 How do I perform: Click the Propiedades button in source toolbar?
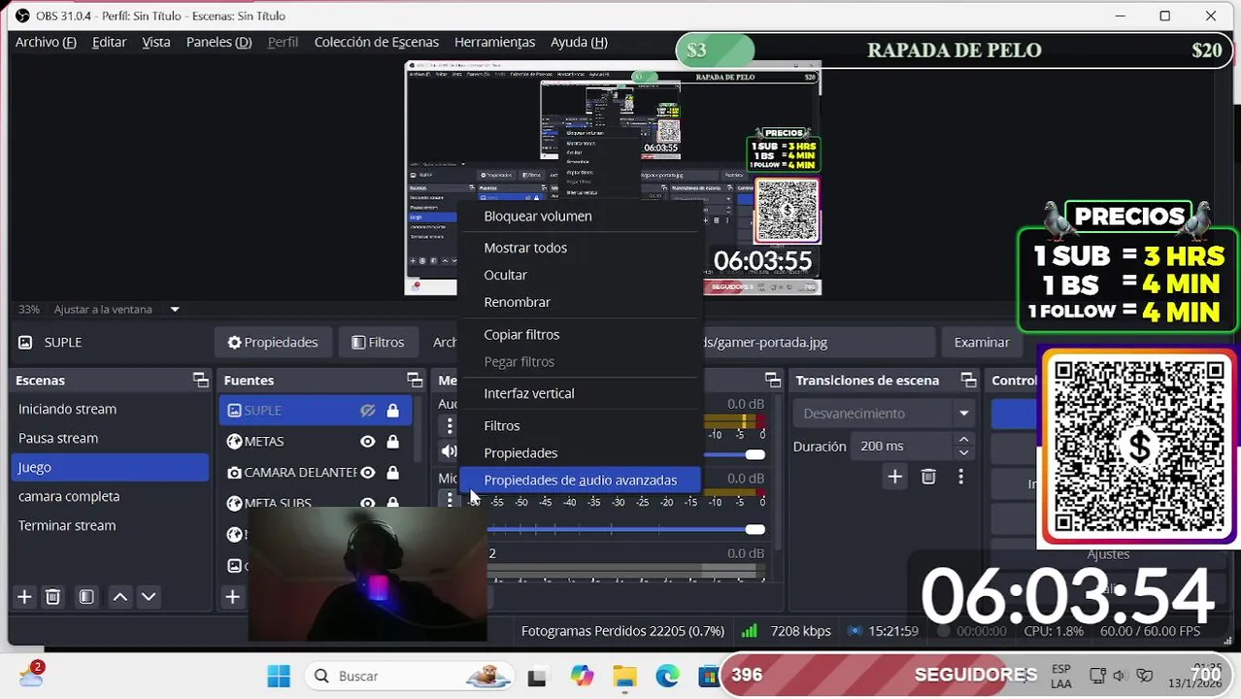pos(273,342)
